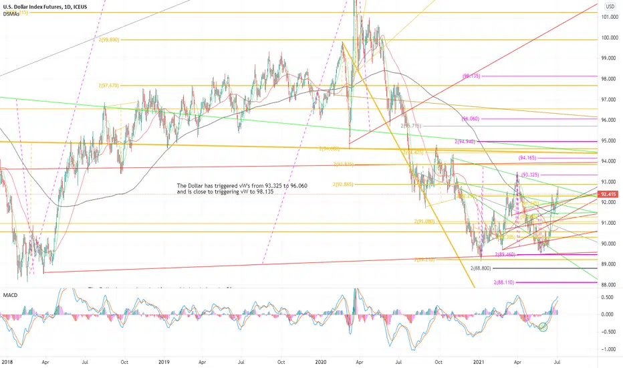This screenshot has height=368, width=623.
Task: Click 101.000 on the price axis
Action: (609, 17)
